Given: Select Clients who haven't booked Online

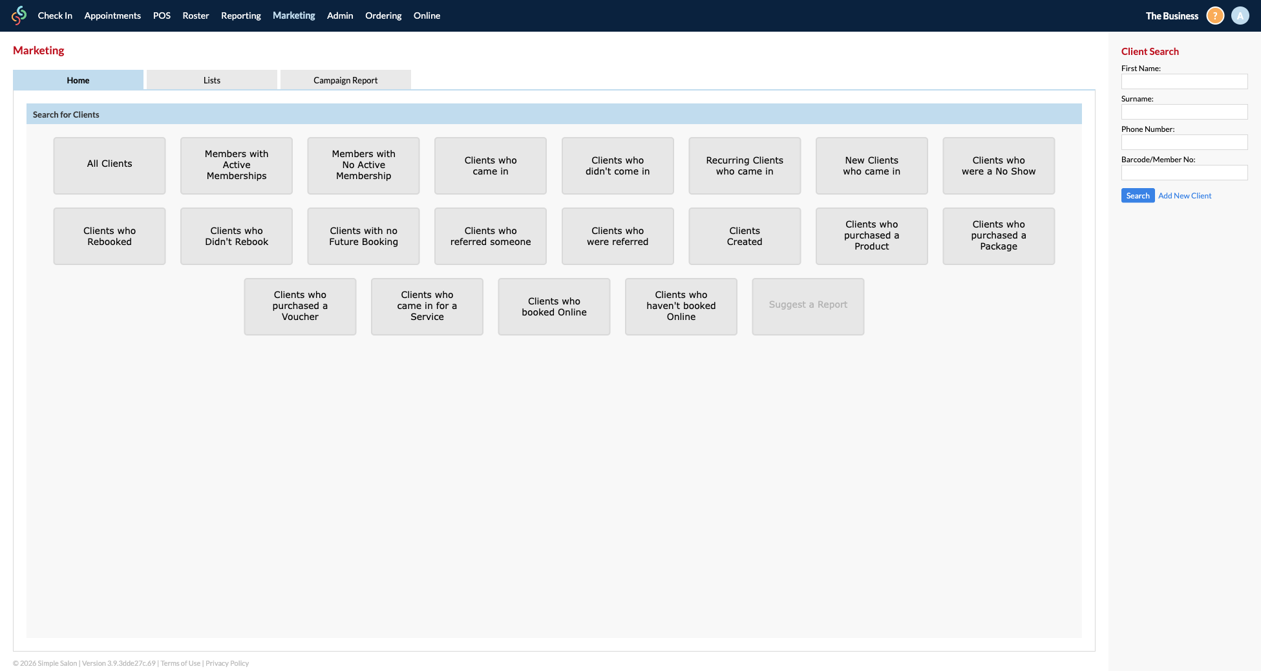Looking at the screenshot, I should coord(681,306).
